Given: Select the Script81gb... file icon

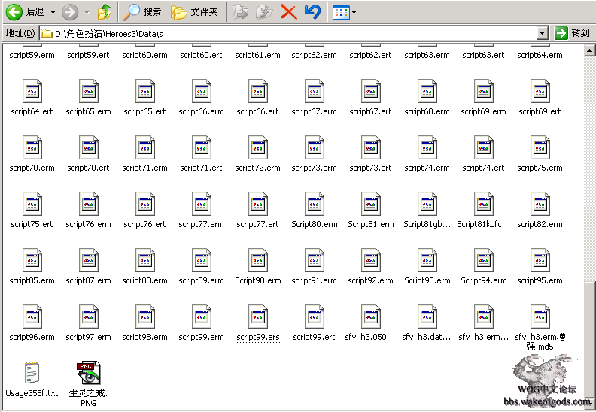Looking at the screenshot, I should [427, 204].
